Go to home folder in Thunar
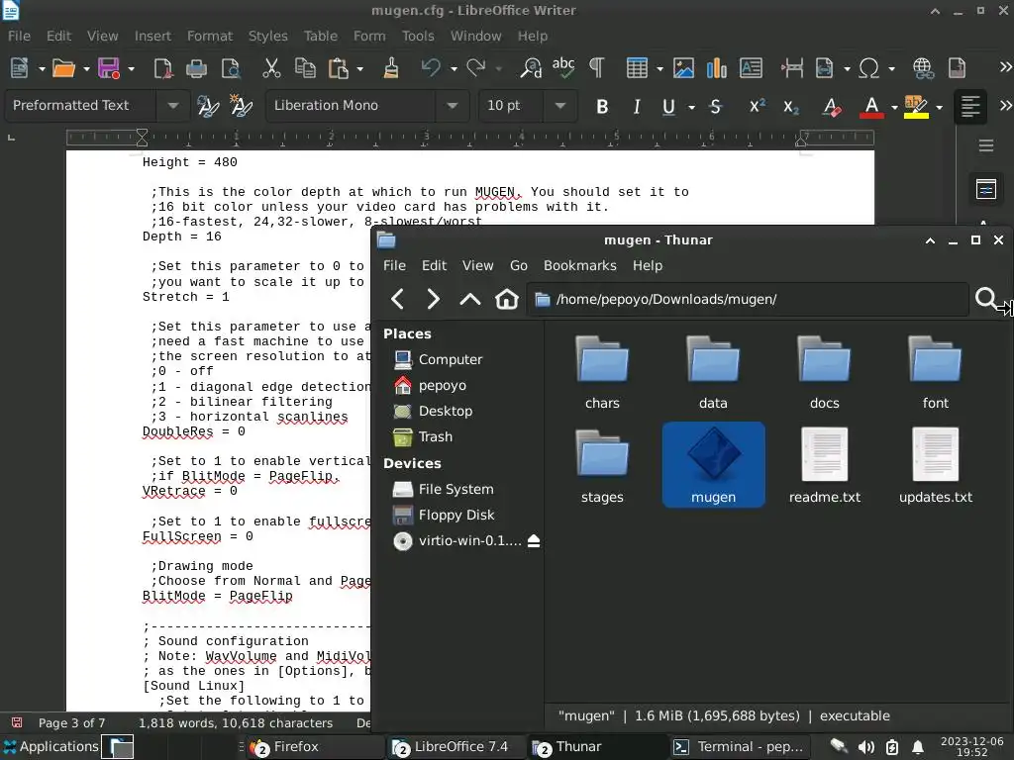 507,299
